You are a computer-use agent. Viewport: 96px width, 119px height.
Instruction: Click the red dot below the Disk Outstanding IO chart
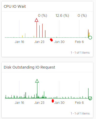pos(53,101)
